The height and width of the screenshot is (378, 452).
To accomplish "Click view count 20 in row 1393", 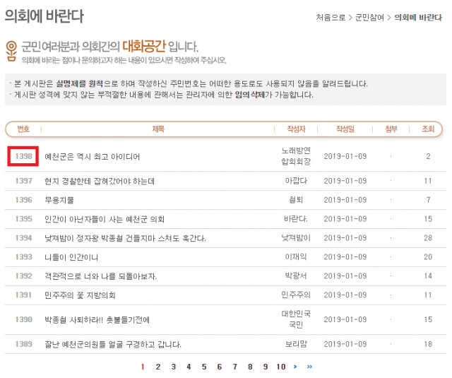I will pyautogui.click(x=428, y=257).
